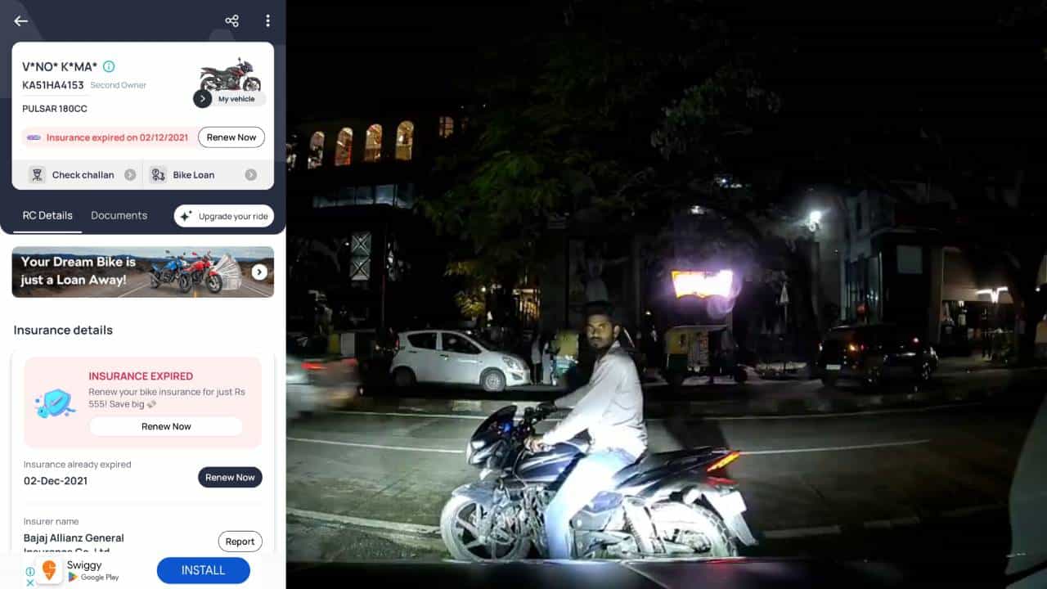
Task: Click the PULSAR 180CC model text
Action: (x=55, y=109)
